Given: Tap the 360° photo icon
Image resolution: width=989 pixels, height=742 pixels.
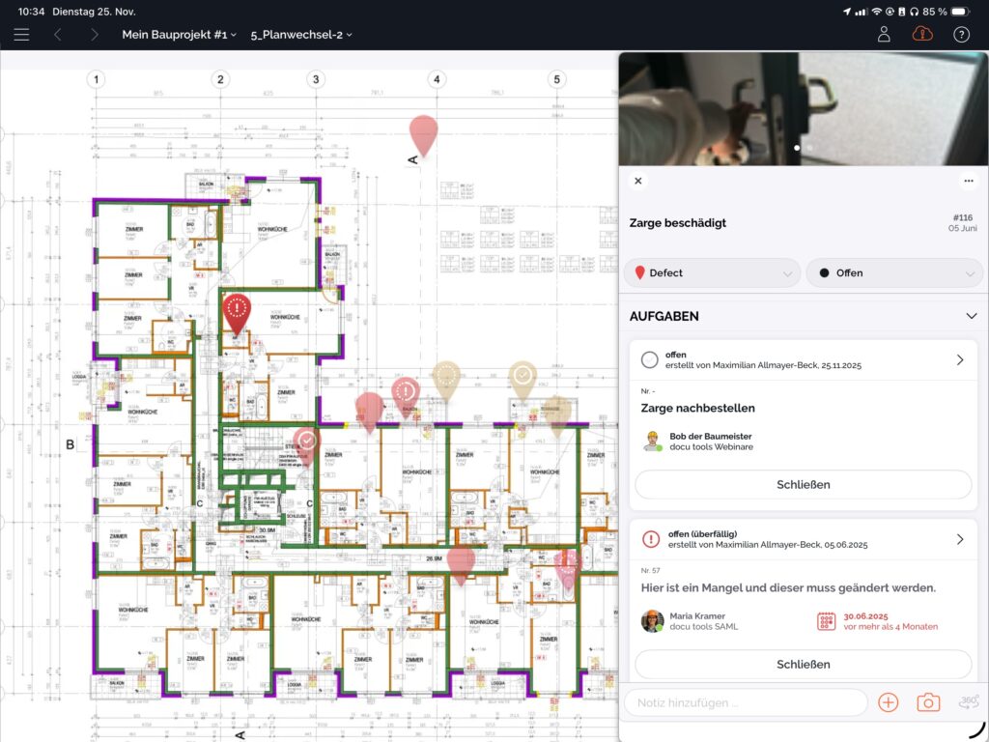Looking at the screenshot, I should pyautogui.click(x=968, y=702).
